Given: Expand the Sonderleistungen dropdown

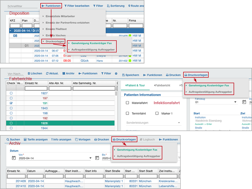Looking at the screenshot, I should pyautogui.click(x=179, y=123).
